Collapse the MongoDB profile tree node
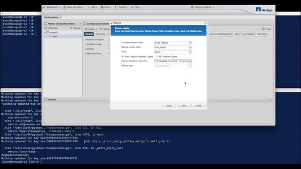Viewport: 301px width, 169px height. 45,32
